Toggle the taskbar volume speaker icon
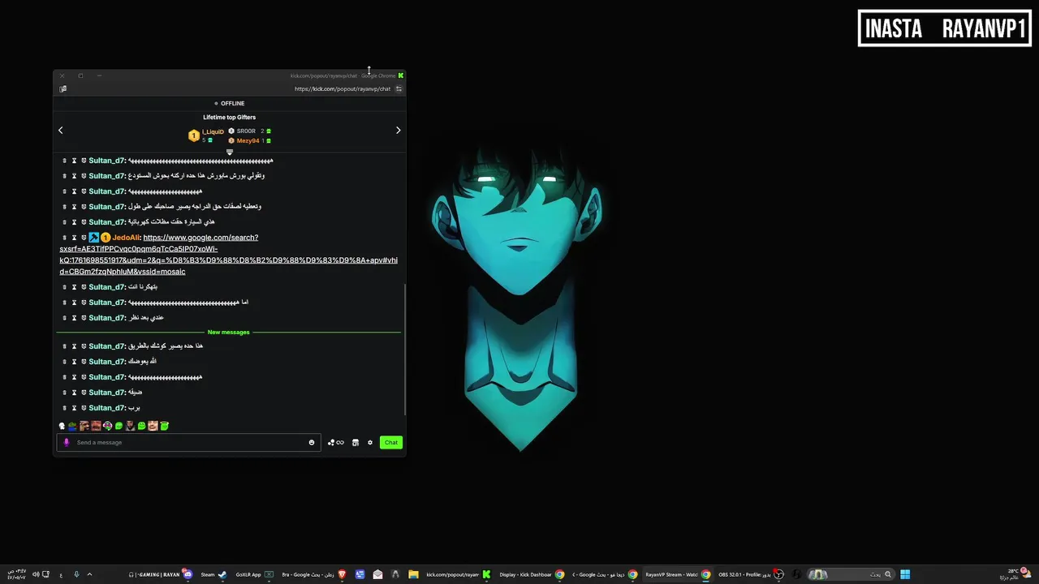1039x584 pixels. 36,574
